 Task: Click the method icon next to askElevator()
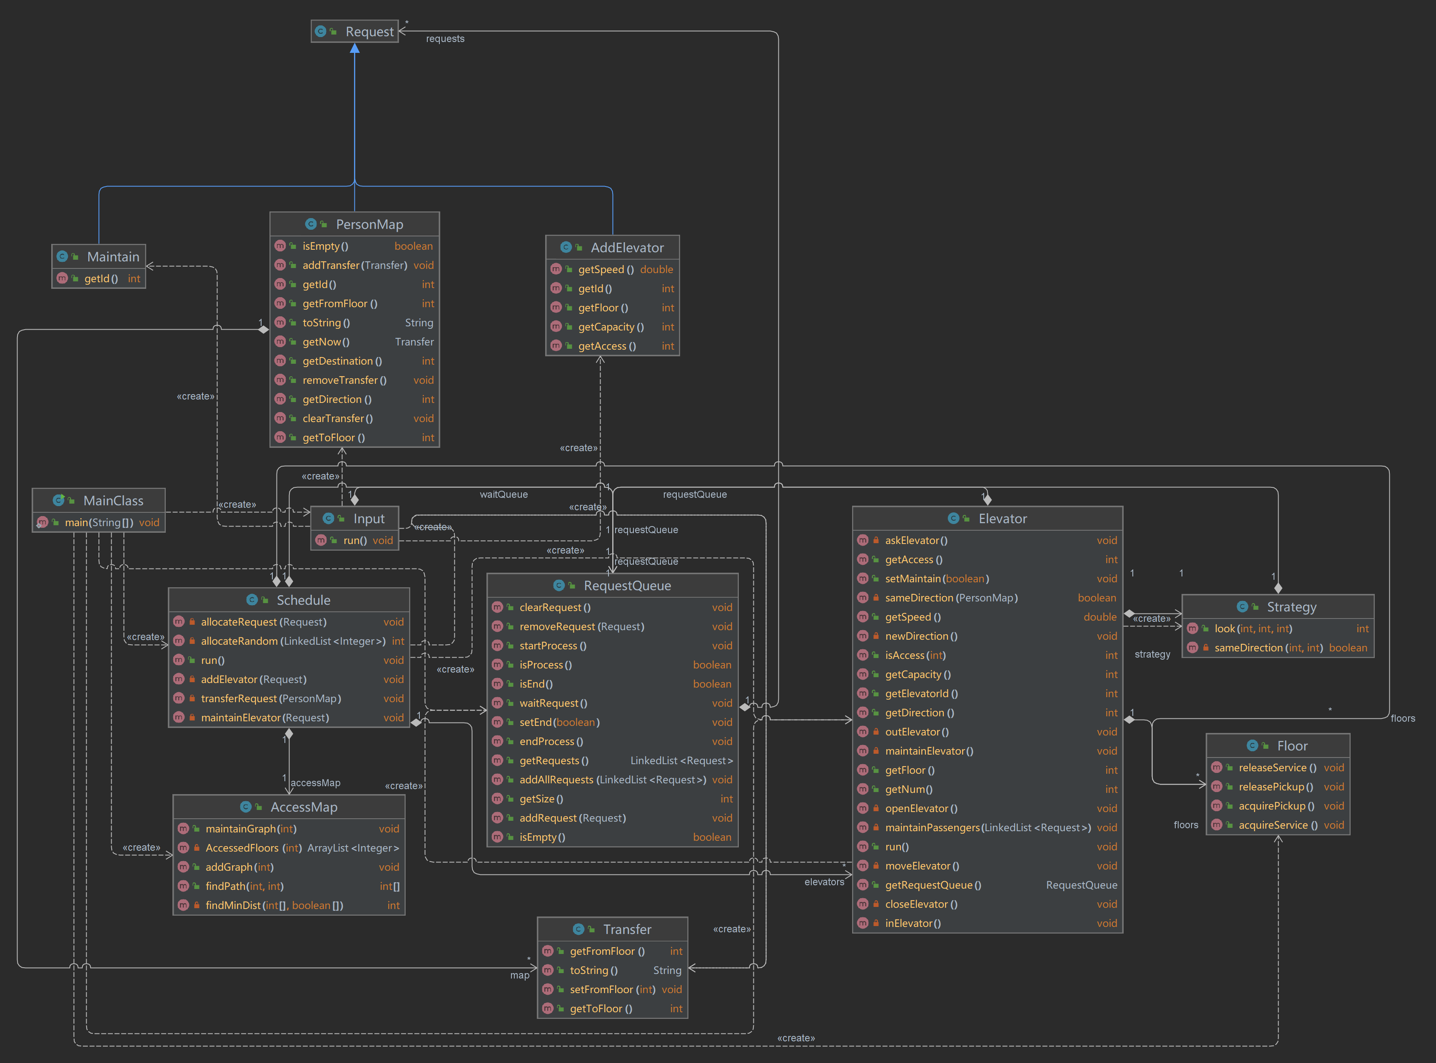(863, 540)
